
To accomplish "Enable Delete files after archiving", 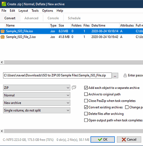I will point(86,114).
